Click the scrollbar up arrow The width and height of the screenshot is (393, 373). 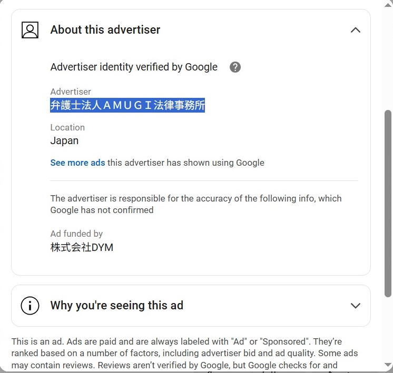coord(388,5)
